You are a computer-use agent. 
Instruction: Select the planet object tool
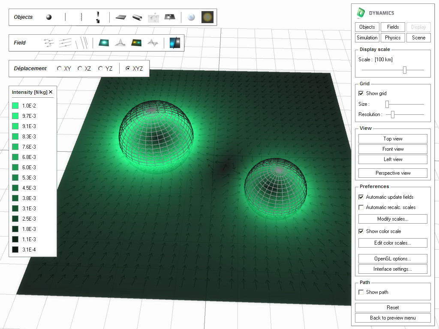click(190, 17)
